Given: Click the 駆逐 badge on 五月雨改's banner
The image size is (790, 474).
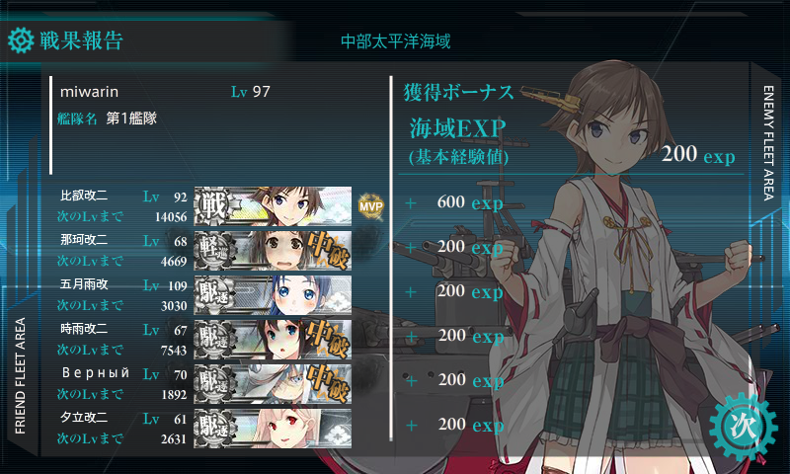Looking at the screenshot, I should point(214,294).
